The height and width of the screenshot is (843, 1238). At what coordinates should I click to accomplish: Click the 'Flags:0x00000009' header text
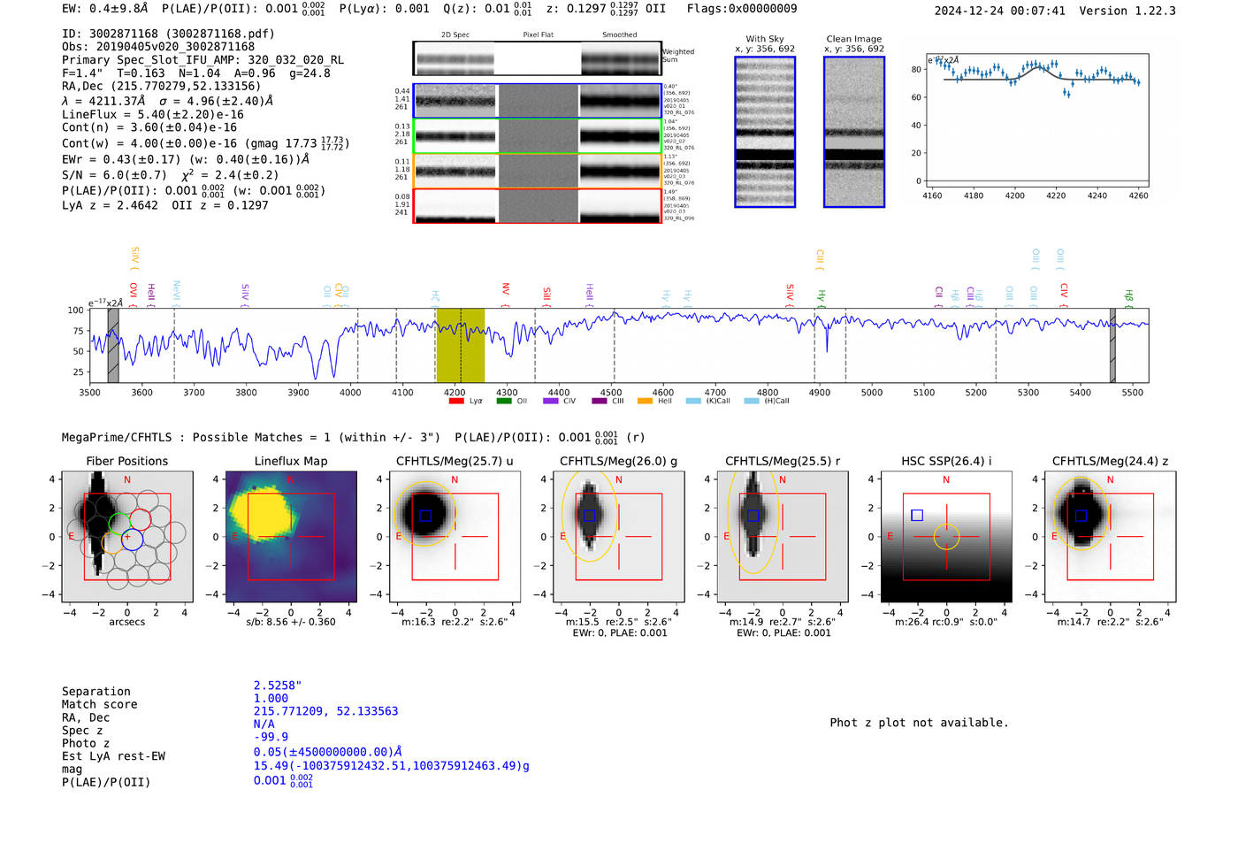point(742,8)
